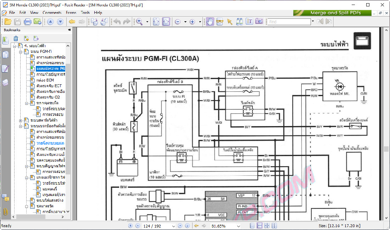Expand the ระบบสตาร์ทไฟฟ้า bookmark node
The image size is (390, 230).
[21, 120]
